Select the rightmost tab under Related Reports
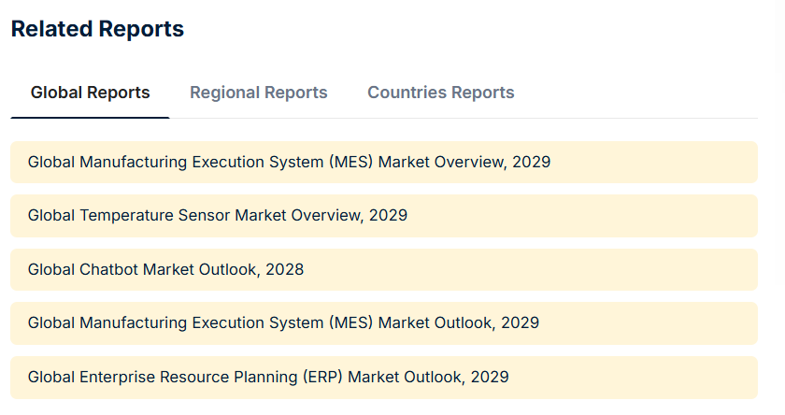Viewport: 785px width, 415px height. [x=440, y=93]
